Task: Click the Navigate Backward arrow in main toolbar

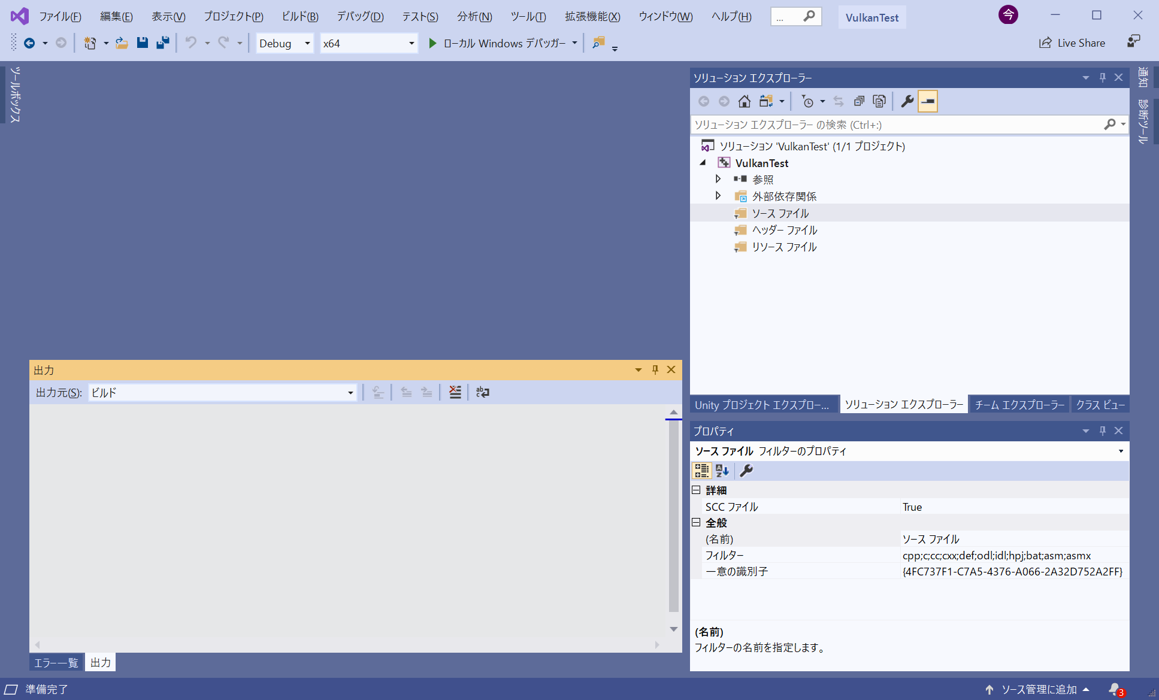Action: tap(29, 43)
